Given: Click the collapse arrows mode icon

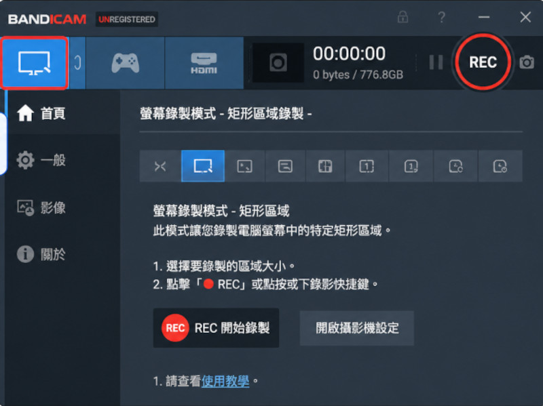Looking at the screenshot, I should [x=160, y=166].
